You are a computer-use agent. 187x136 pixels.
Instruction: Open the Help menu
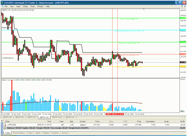click(x=48, y=7)
